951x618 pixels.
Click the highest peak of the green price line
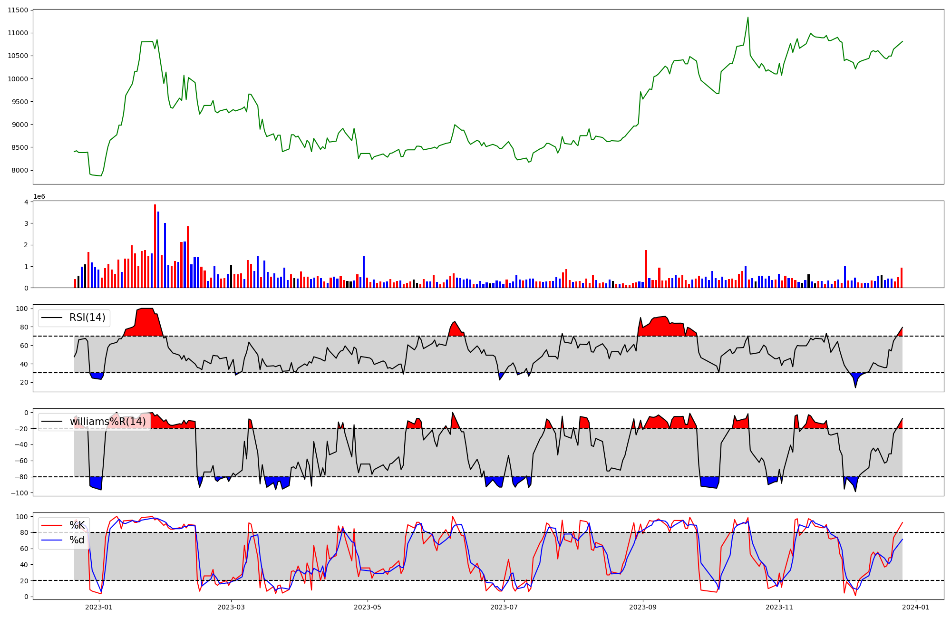pos(747,18)
